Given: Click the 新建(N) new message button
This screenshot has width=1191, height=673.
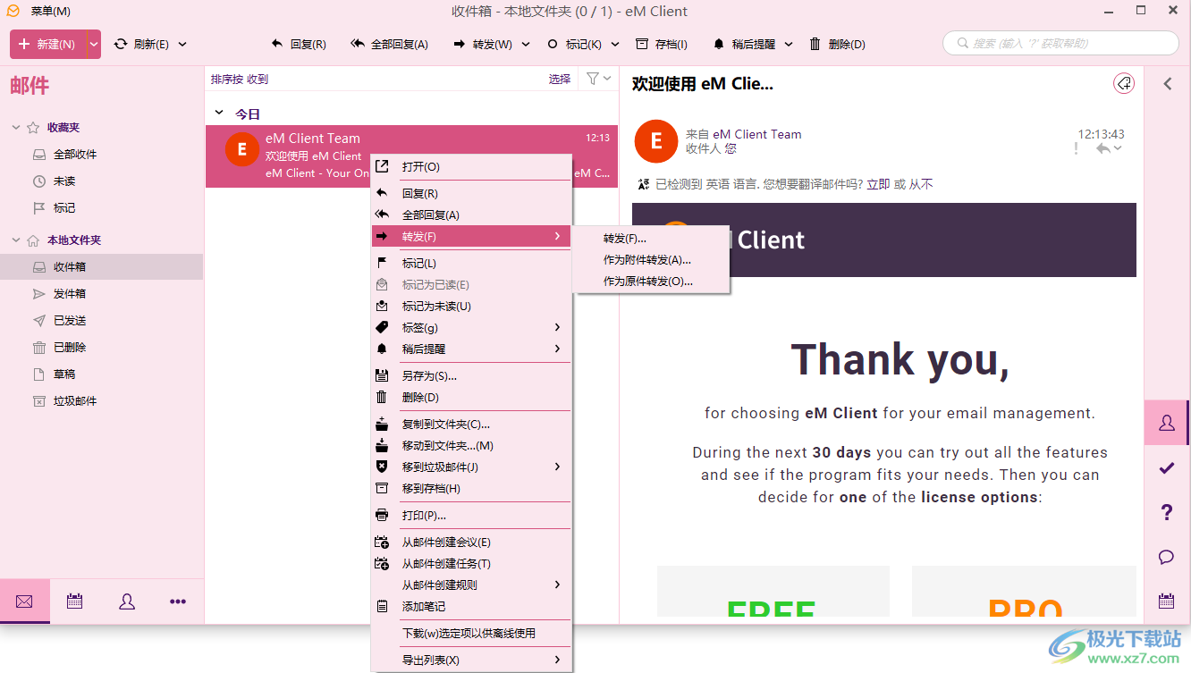Looking at the screenshot, I should pyautogui.click(x=48, y=44).
